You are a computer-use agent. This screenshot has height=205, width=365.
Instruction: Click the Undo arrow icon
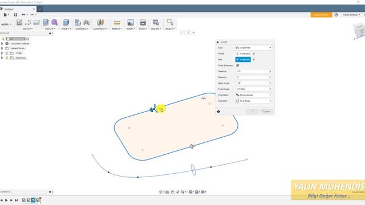point(23,15)
